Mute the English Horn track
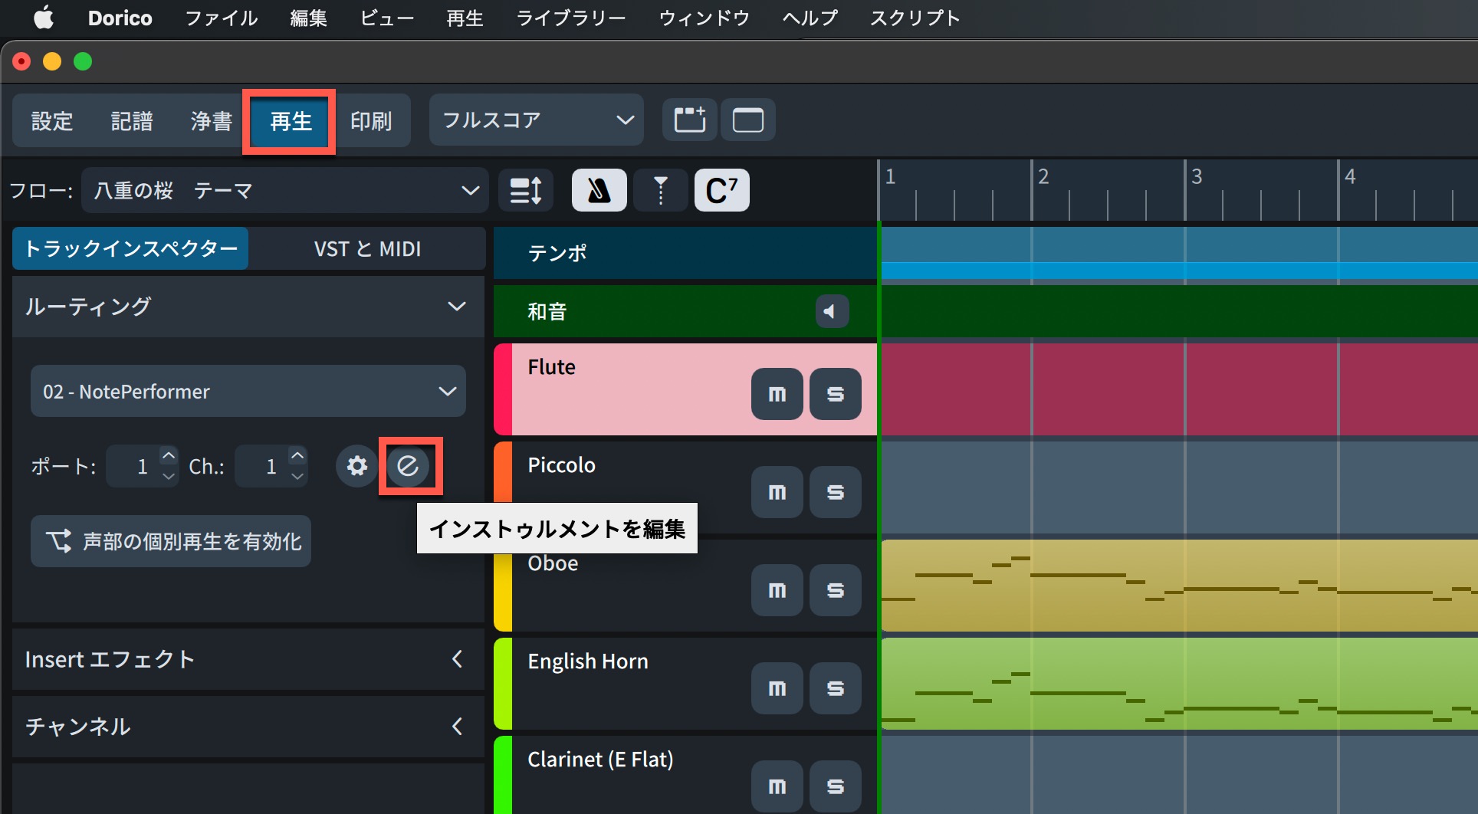Screen dimensions: 1478x814 [777, 688]
